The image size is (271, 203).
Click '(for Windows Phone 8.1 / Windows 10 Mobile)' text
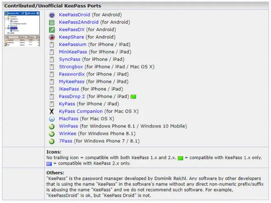[133, 126]
